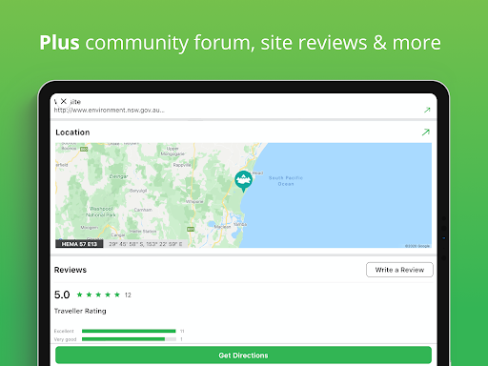Open the environment.nsw.gov.au website URL

point(109,111)
